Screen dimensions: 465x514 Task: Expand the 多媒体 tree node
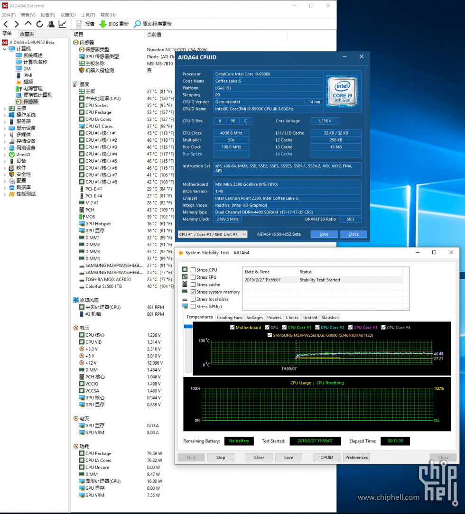[x=5, y=135]
